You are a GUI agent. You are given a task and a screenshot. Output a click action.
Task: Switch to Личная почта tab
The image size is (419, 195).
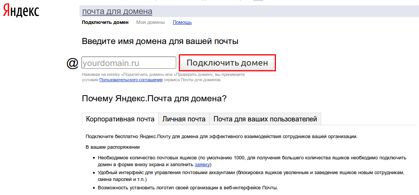(184, 119)
